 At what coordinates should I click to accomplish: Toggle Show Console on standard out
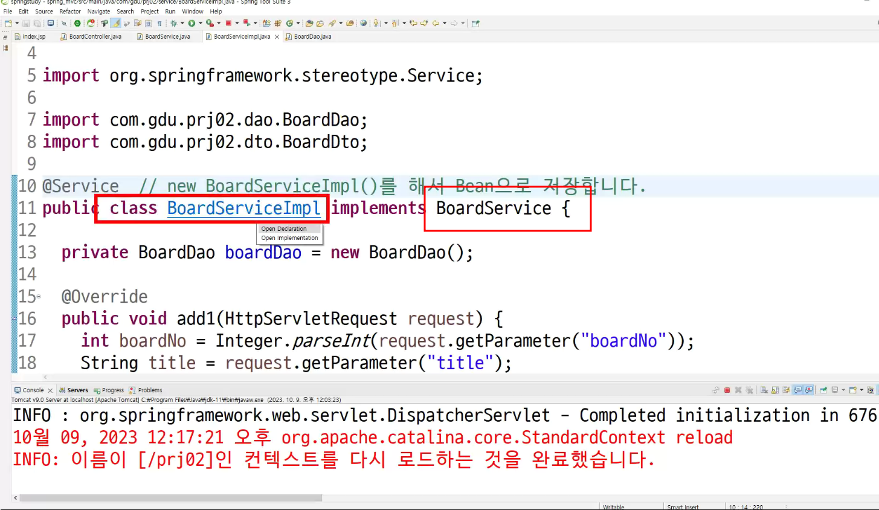tap(798, 390)
